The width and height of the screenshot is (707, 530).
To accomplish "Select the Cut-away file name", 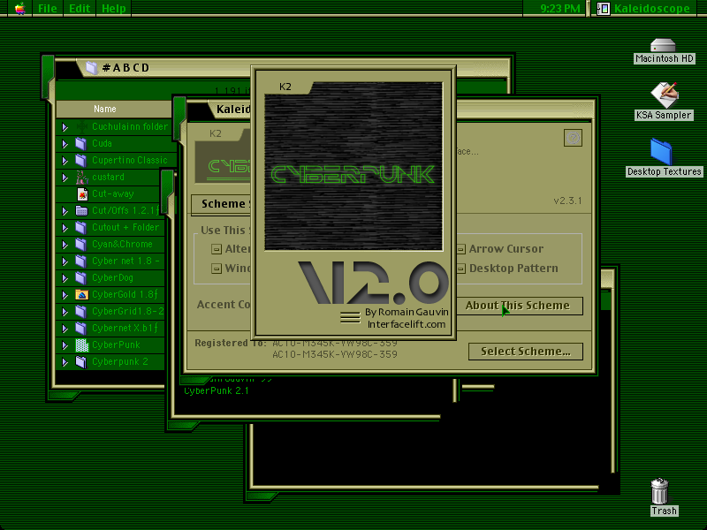I will click(x=113, y=193).
